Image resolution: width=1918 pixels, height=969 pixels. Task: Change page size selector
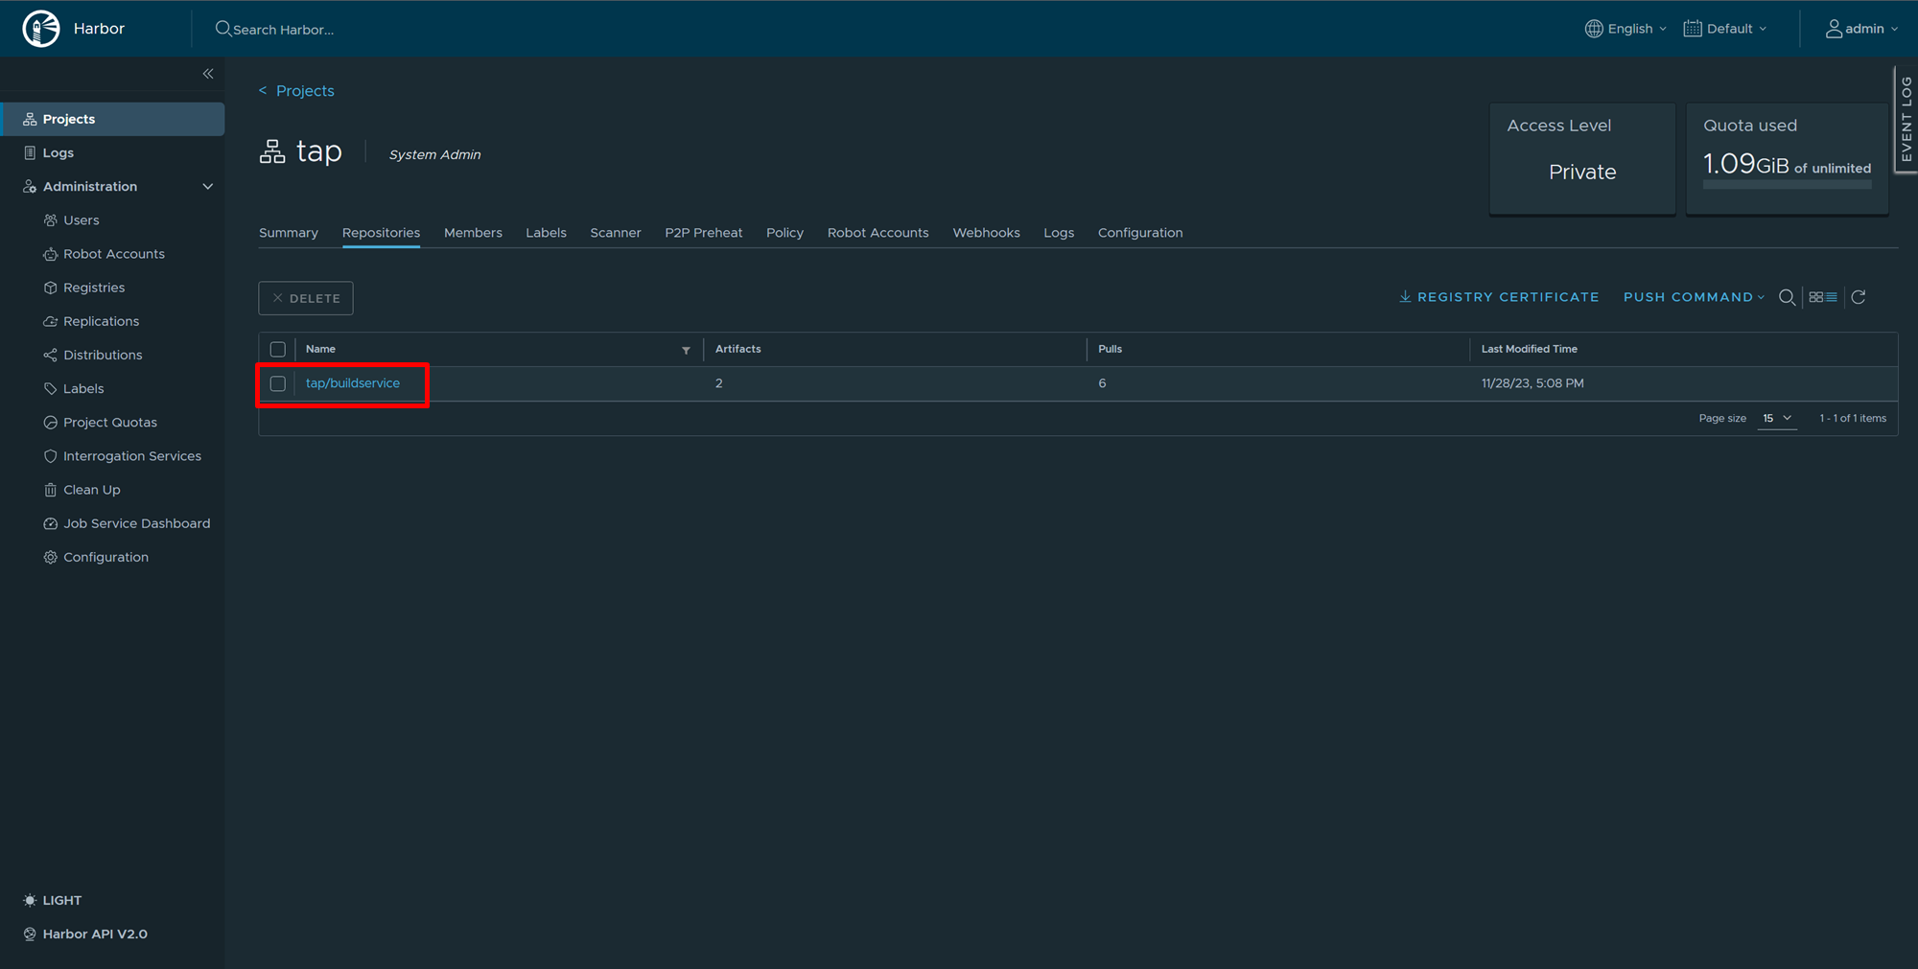(1776, 419)
